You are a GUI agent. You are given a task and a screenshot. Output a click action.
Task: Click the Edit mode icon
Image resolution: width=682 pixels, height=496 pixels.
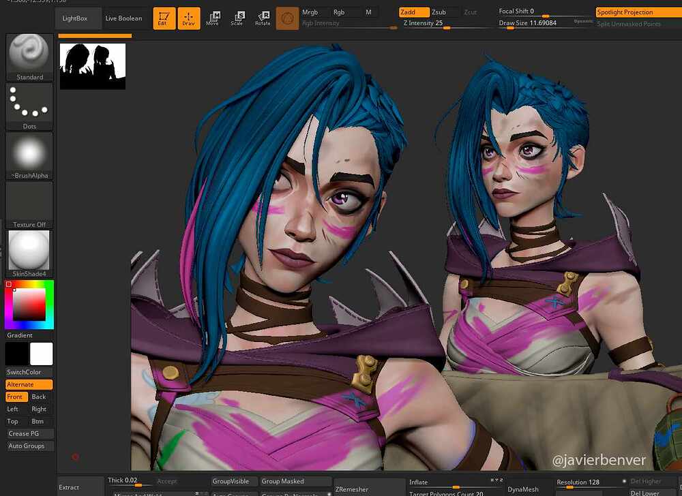[164, 18]
